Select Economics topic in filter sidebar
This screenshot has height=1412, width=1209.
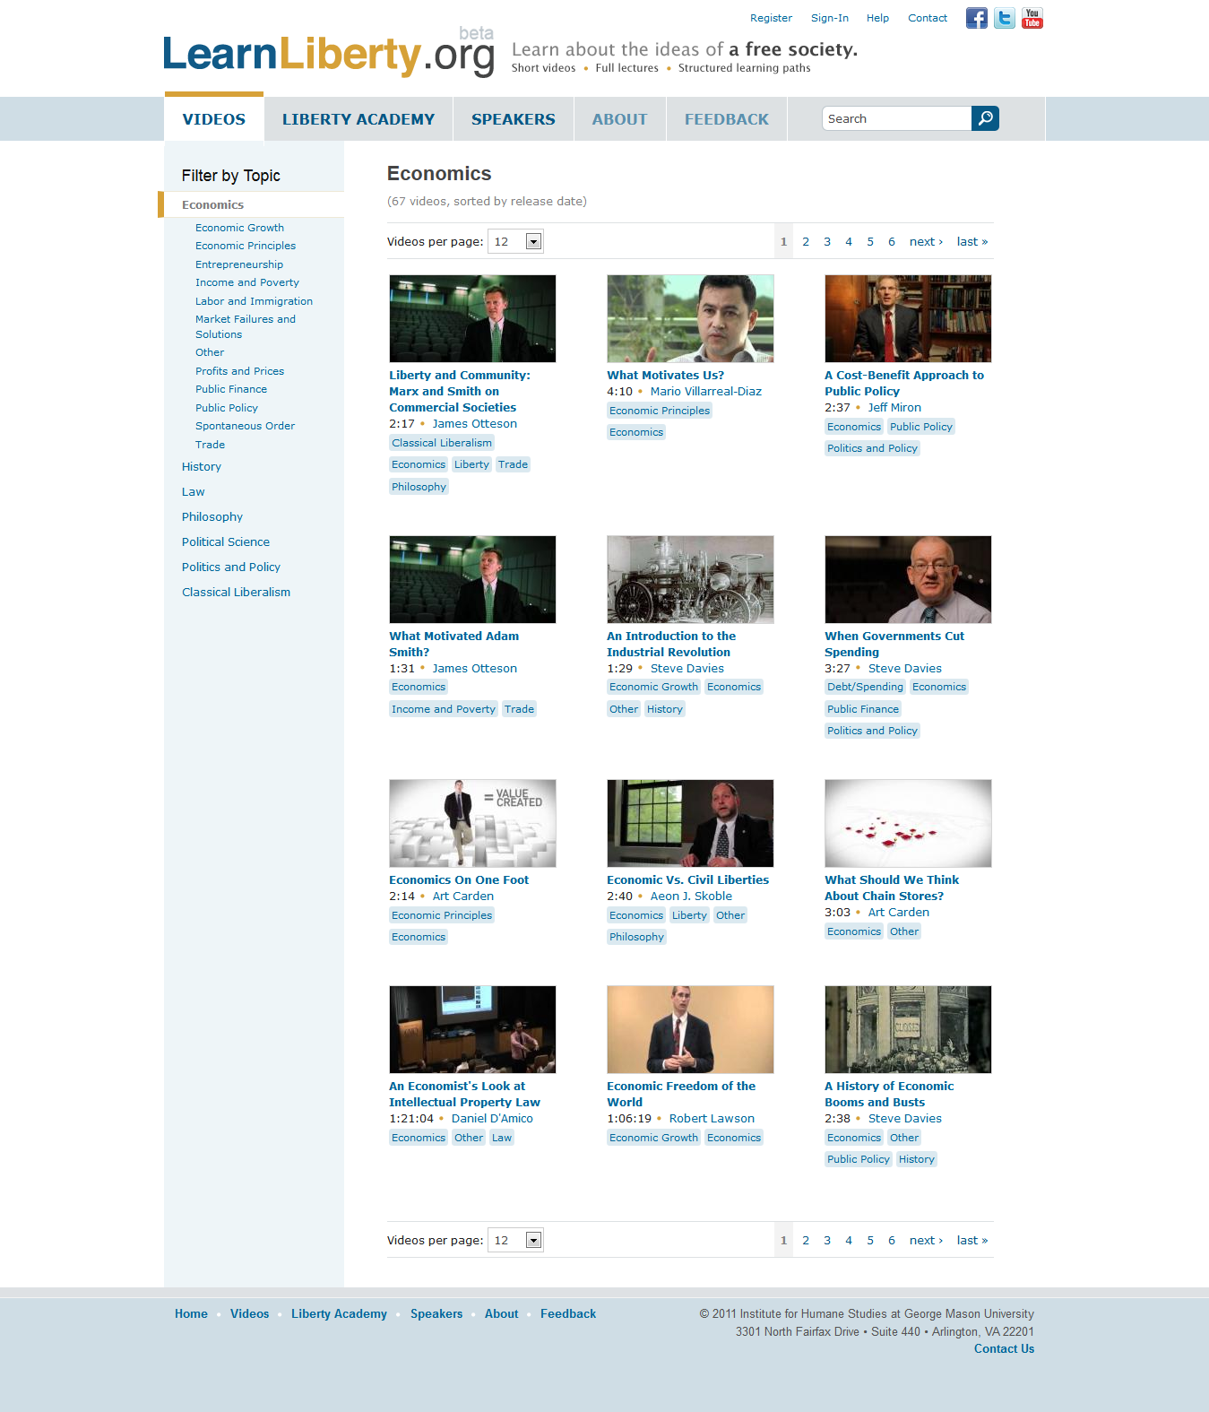click(x=252, y=204)
